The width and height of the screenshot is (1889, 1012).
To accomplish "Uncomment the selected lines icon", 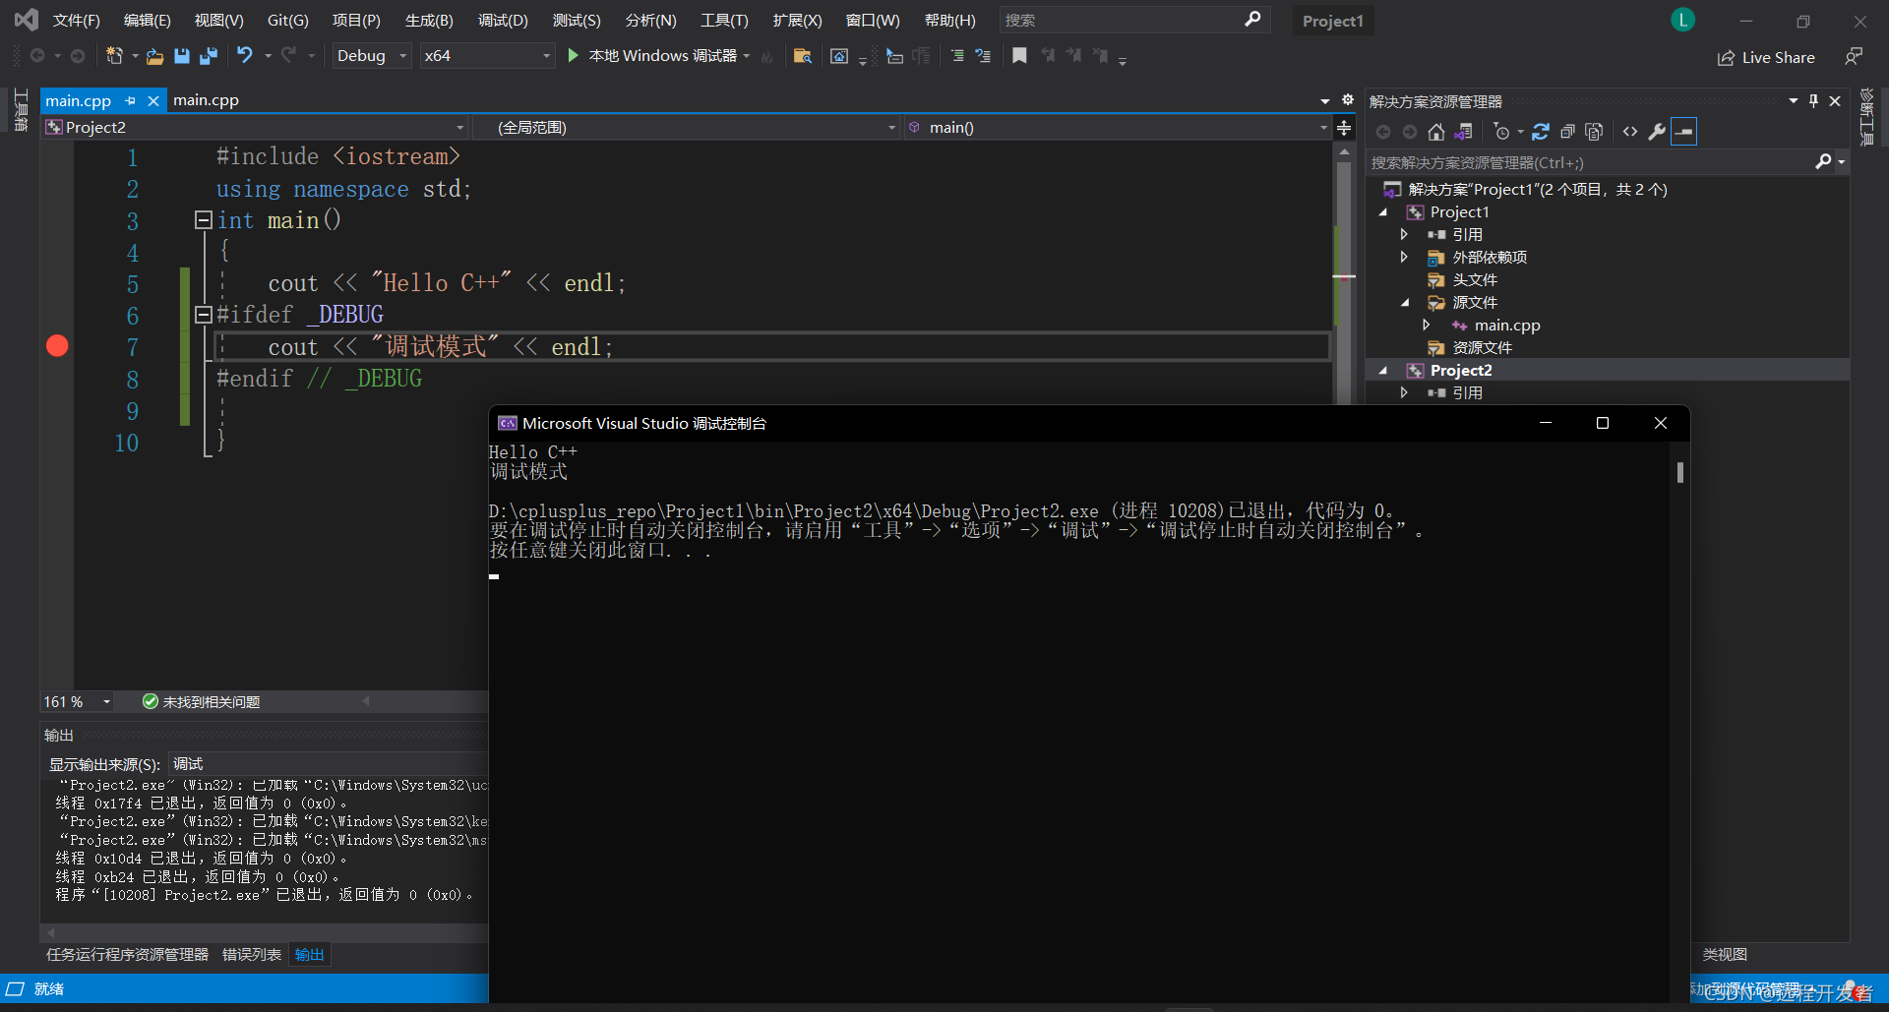I will [x=983, y=56].
